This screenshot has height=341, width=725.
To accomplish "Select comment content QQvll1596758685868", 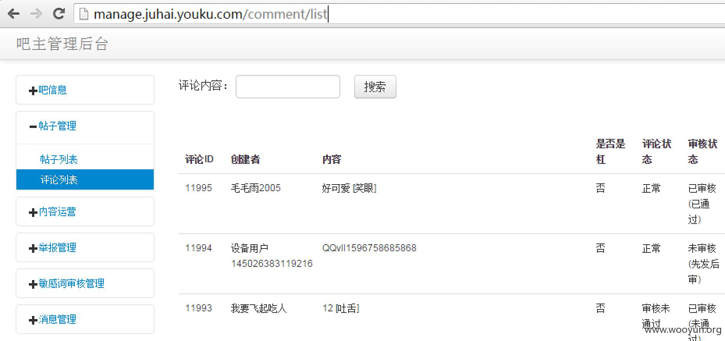I will (x=369, y=248).
